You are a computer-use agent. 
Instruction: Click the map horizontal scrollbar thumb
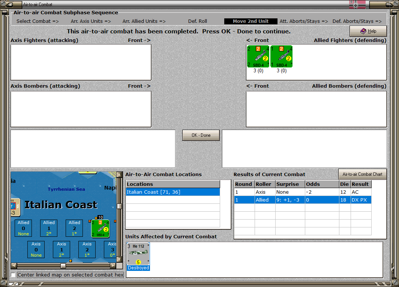coord(63,266)
